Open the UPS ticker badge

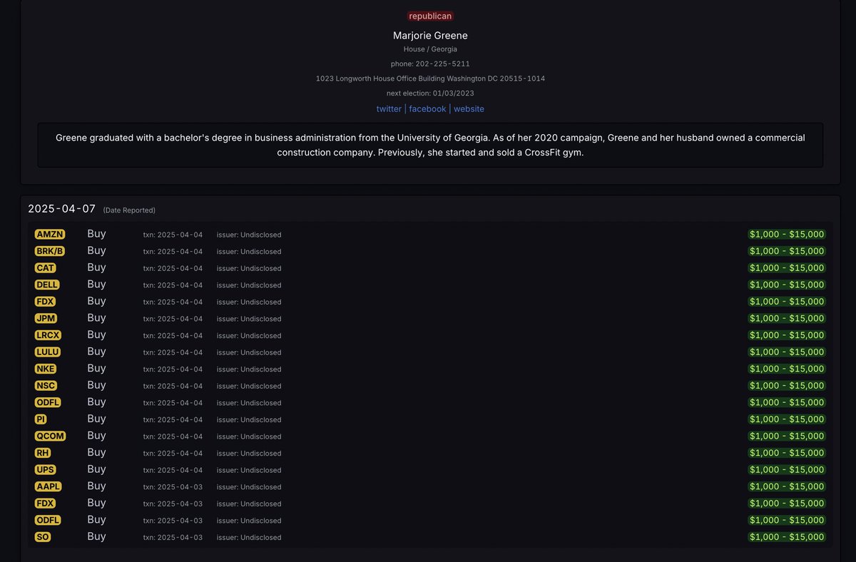(46, 469)
